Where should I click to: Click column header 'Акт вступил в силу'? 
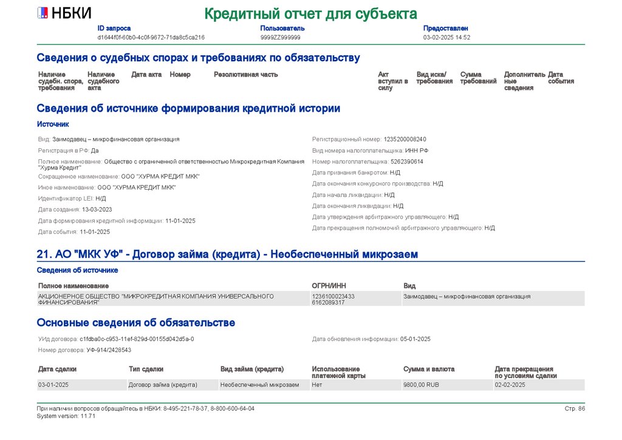pyautogui.click(x=393, y=81)
